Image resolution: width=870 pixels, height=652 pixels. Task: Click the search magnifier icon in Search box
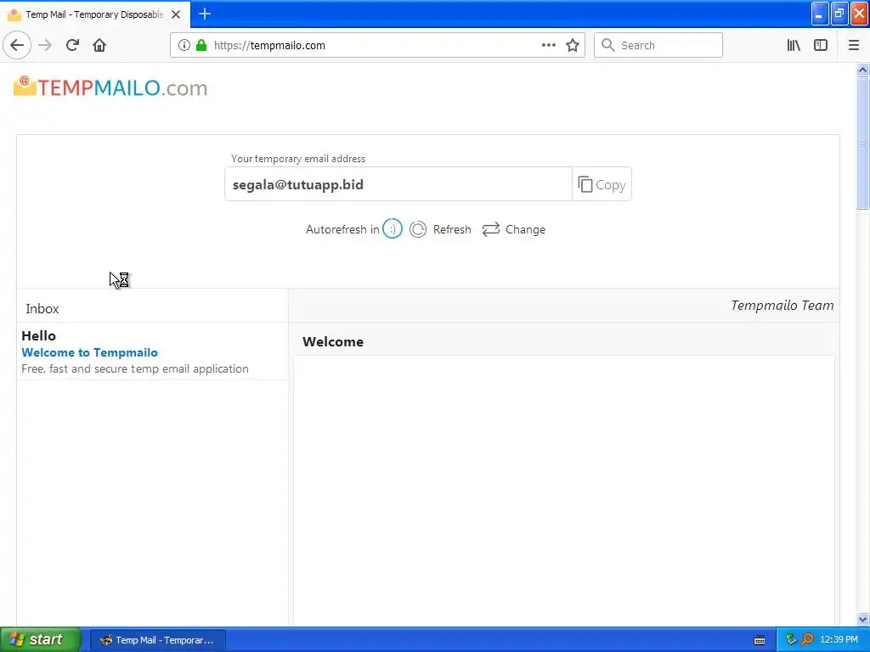coord(608,45)
